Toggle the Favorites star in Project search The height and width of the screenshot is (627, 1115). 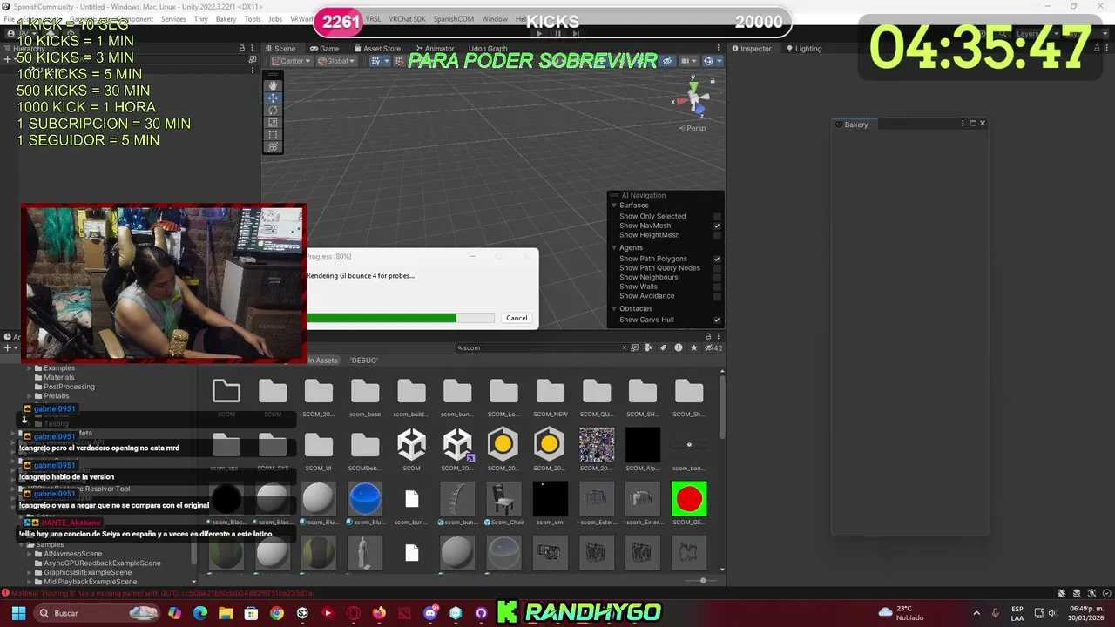pos(693,347)
